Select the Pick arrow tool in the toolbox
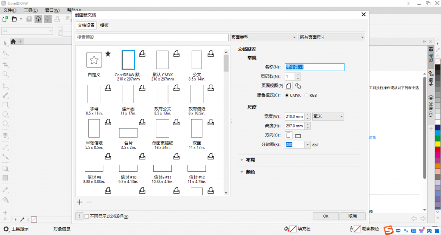This screenshot has height=235, width=441. (x=5, y=43)
